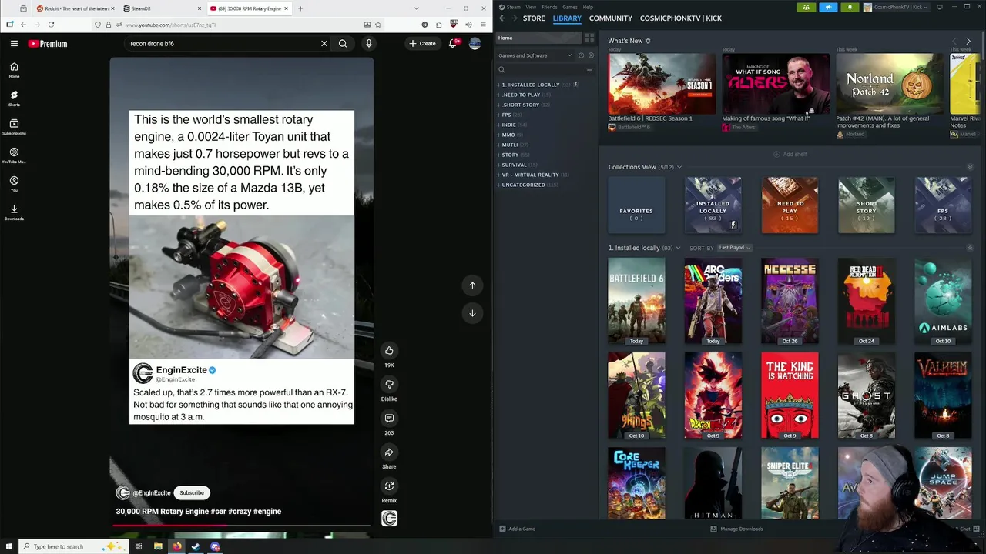Toggle recent activity clock filter in Steam
This screenshot has height=554, width=986.
581,55
